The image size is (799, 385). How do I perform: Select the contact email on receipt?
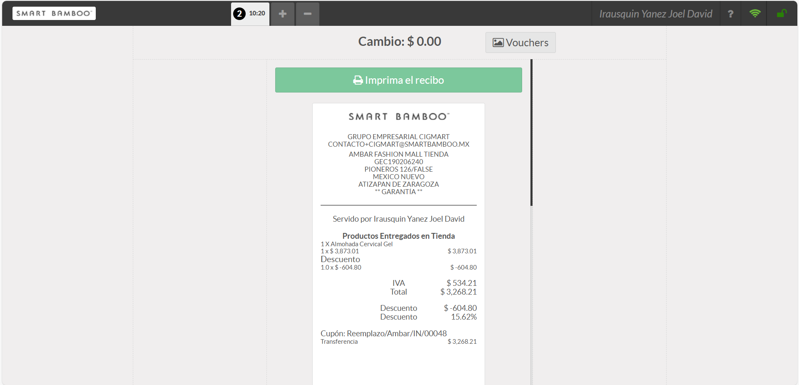[x=398, y=144]
